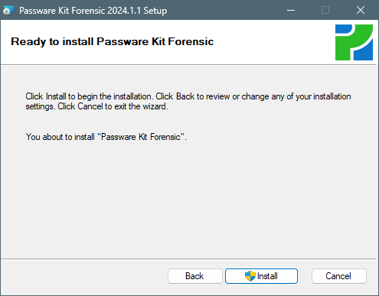Click the Passware logo in the header
Viewport: 379px width, 296px height.
354,42
